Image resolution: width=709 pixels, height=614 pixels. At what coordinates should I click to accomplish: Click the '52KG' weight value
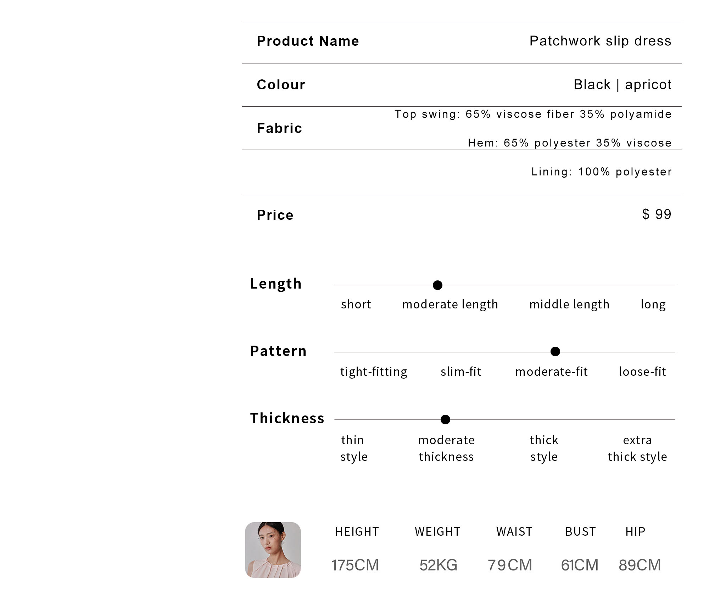click(x=438, y=565)
